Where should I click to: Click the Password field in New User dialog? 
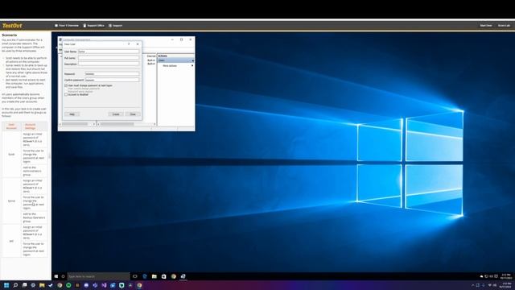[x=112, y=74]
